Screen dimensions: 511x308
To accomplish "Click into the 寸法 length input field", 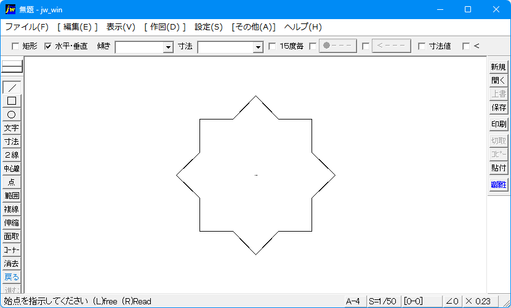I will (226, 47).
